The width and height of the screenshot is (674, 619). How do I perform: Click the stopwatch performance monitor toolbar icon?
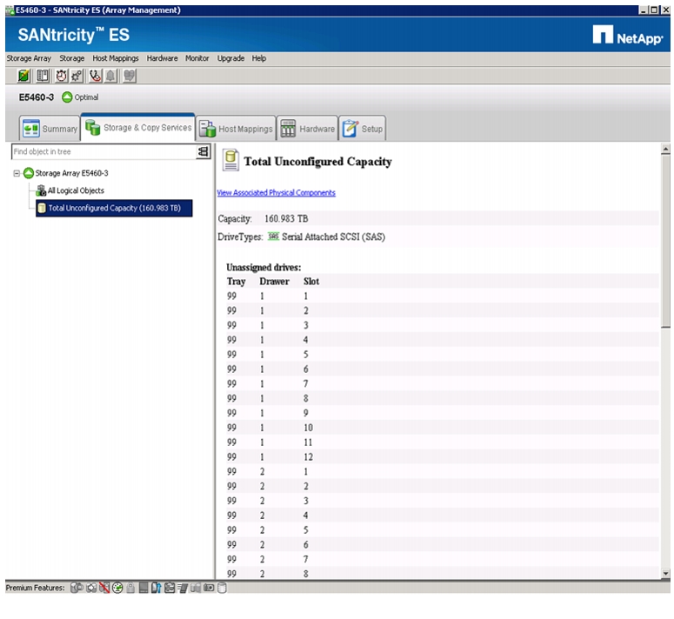click(62, 76)
